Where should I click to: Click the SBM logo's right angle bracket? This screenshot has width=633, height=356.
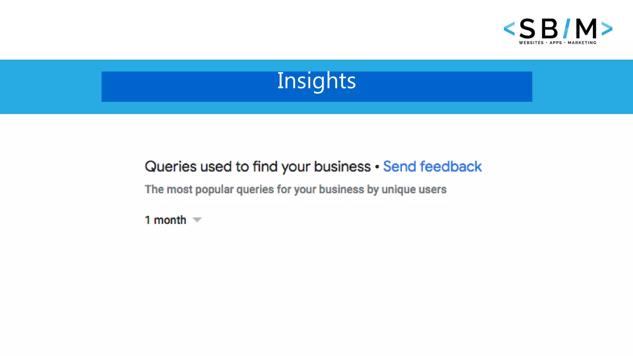[607, 29]
